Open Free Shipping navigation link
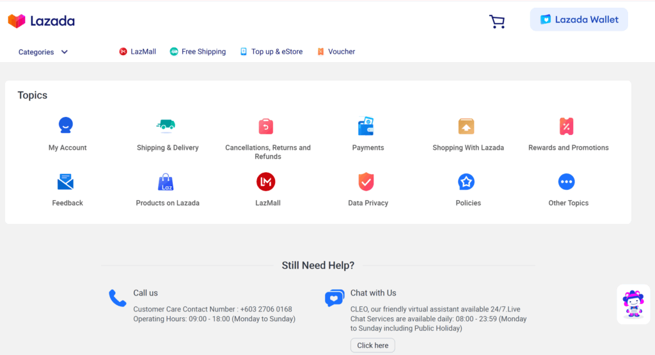655x355 pixels. 198,51
